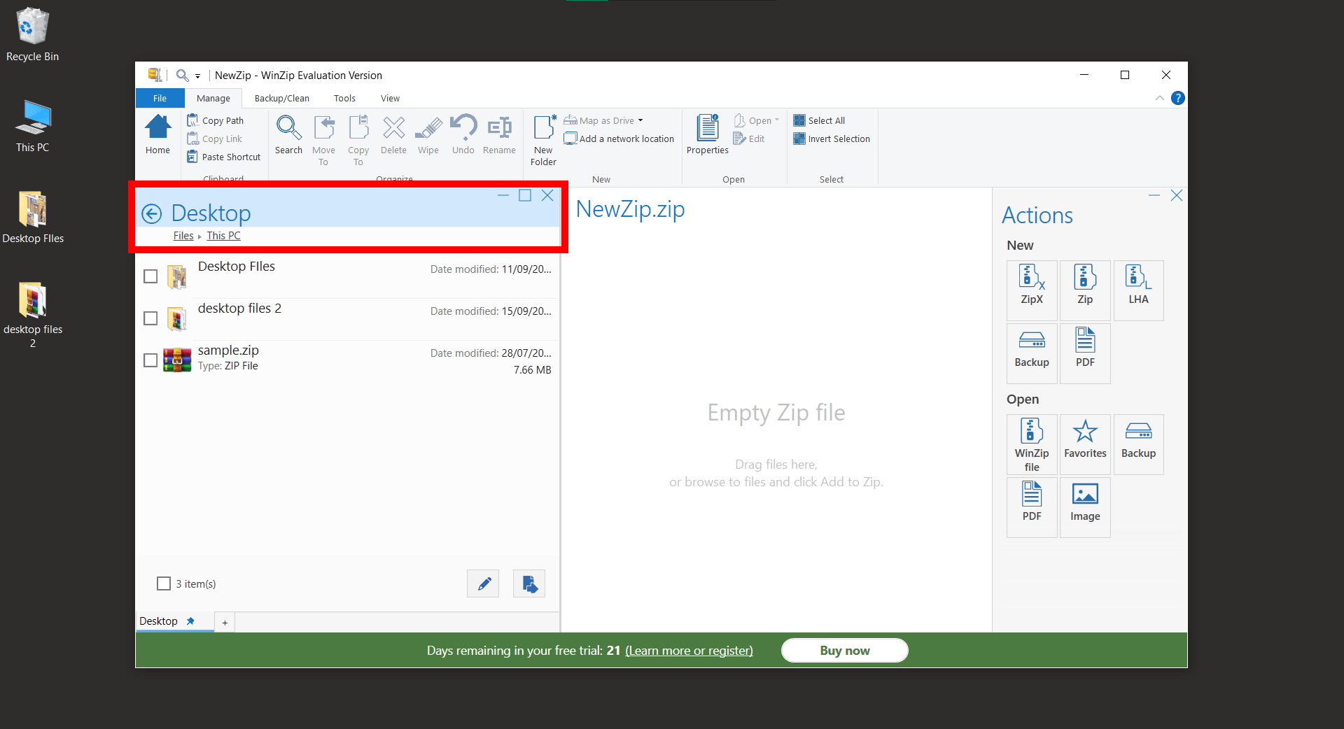1344x729 pixels.
Task: Check the sample.zip file checkbox
Action: 150,360
